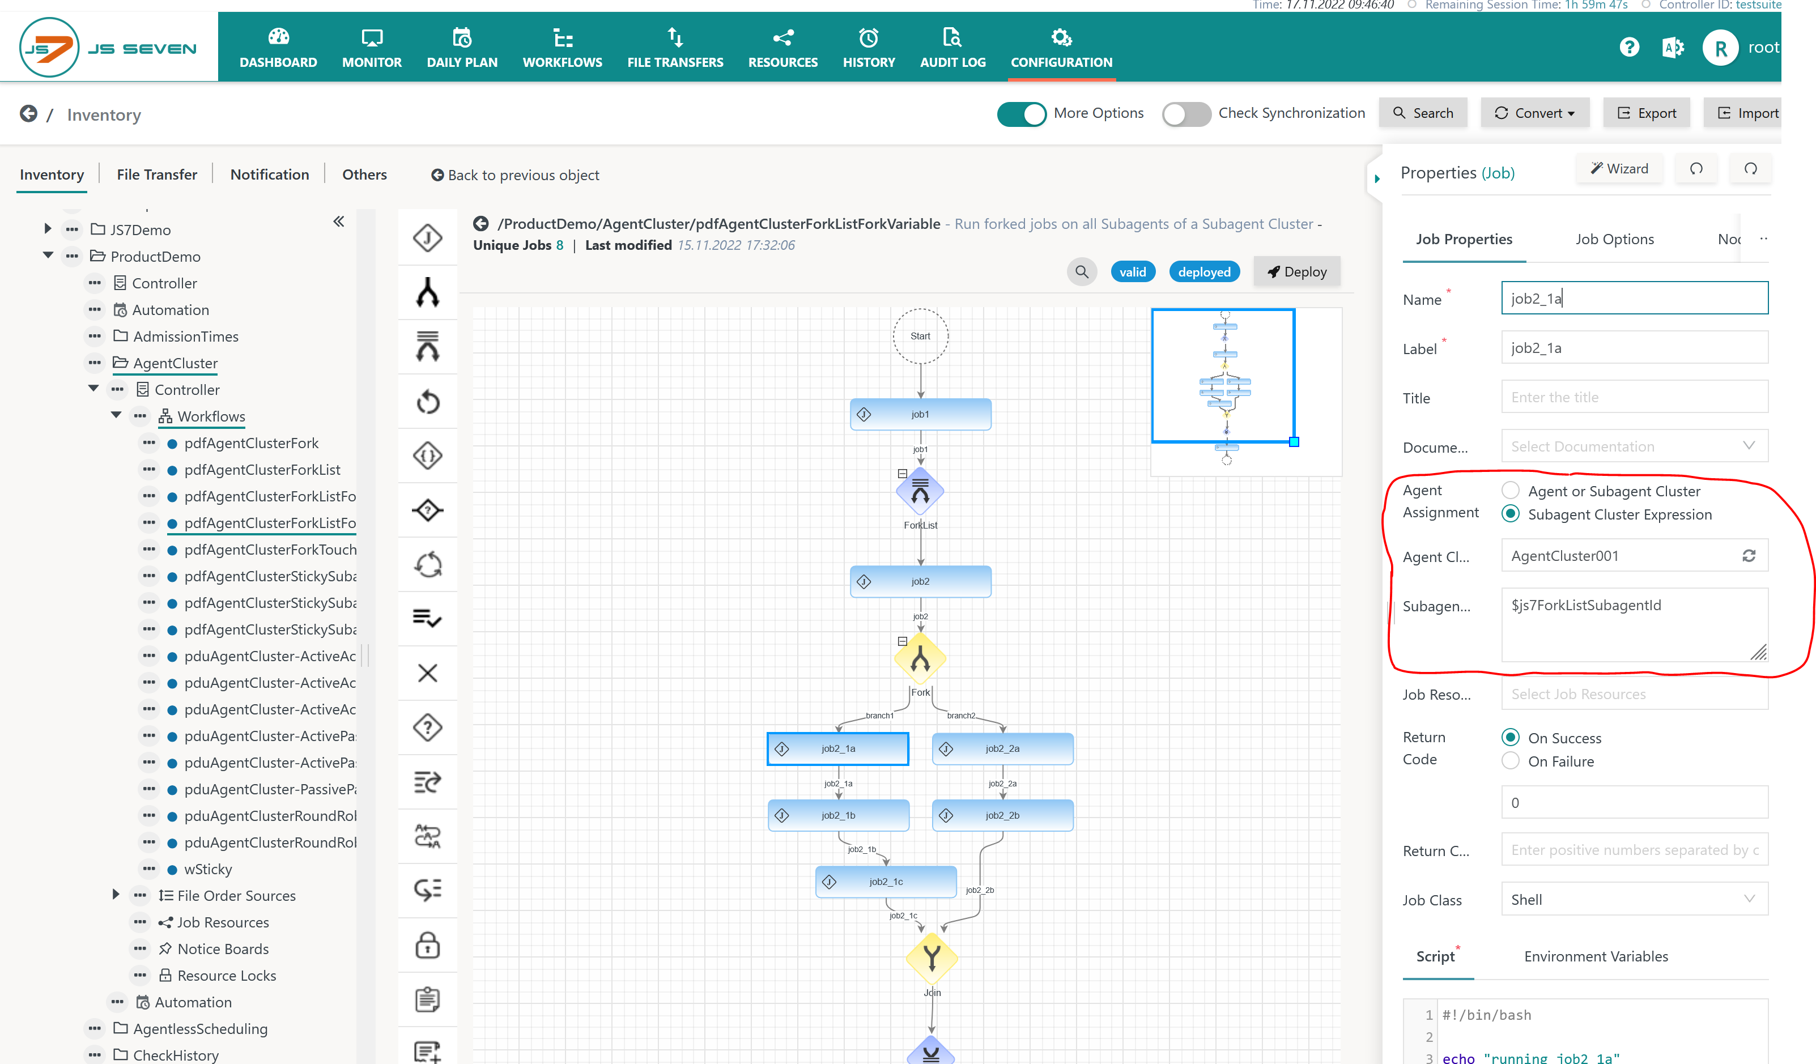Select the Fork instruction icon
The image size is (1816, 1064).
(x=427, y=292)
